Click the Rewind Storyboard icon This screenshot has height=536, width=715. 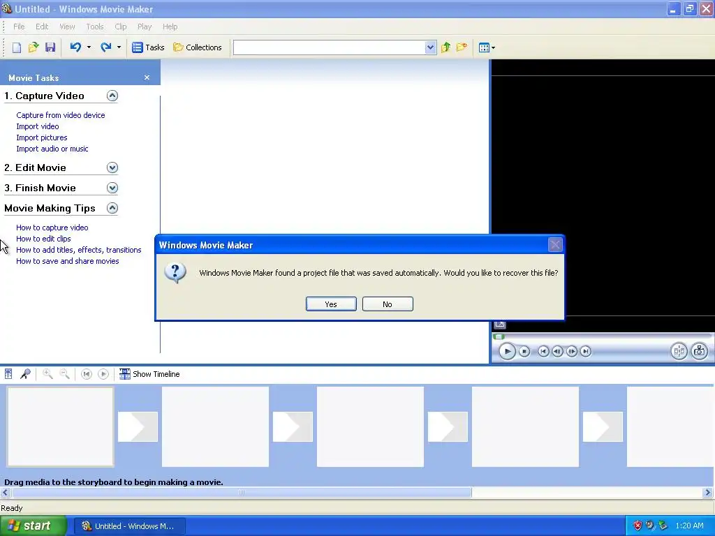point(86,374)
